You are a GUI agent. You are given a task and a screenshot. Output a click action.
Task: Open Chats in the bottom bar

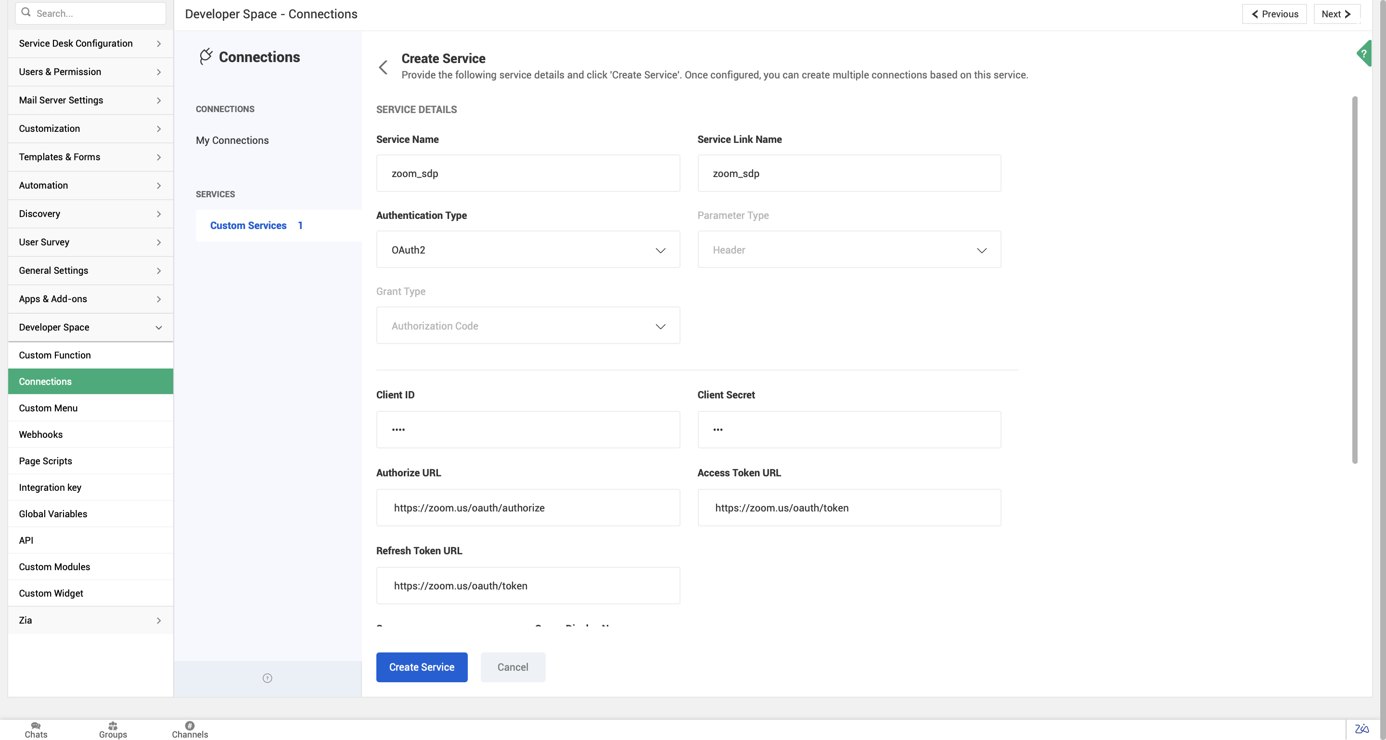click(36, 730)
